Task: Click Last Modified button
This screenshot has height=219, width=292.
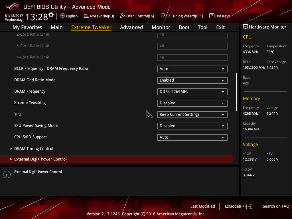Action: [203, 206]
